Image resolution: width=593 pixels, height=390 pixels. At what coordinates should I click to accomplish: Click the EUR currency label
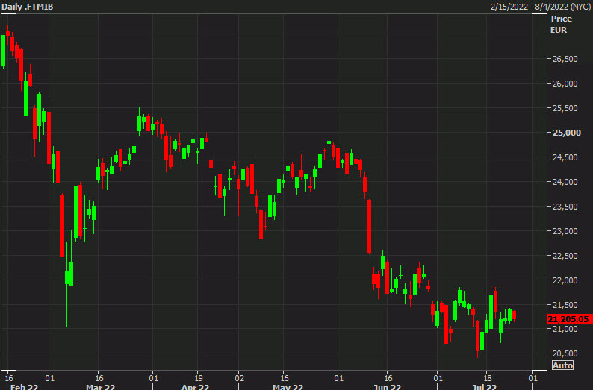click(559, 30)
